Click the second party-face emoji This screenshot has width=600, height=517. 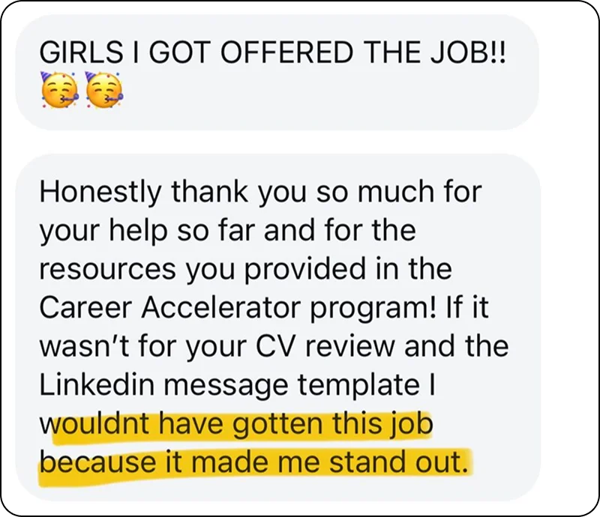click(x=103, y=91)
